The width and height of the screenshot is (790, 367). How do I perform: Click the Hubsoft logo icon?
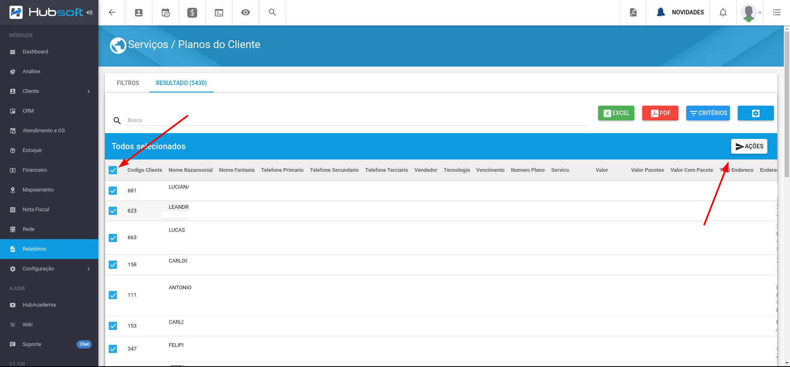(x=16, y=12)
